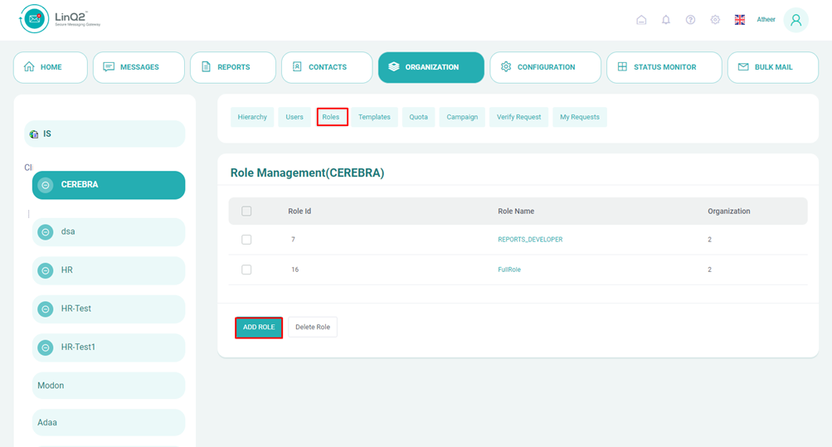Select the Adaa organization
Image resolution: width=832 pixels, height=447 pixels.
[x=109, y=423]
